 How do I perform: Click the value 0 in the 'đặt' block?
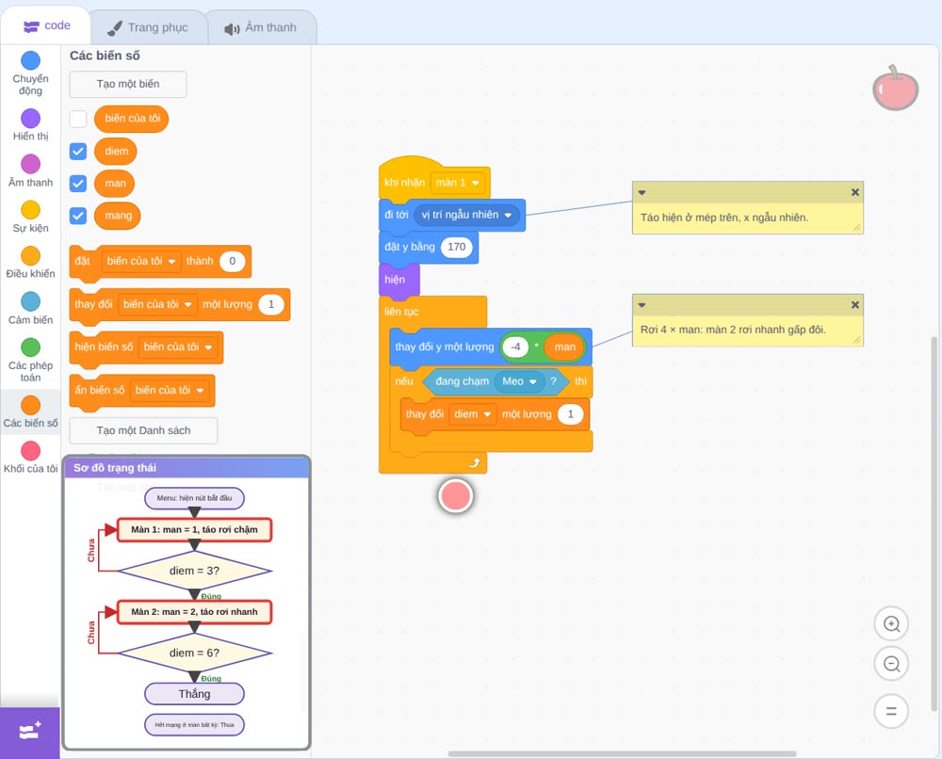click(x=232, y=261)
